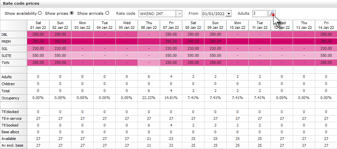Screen dimensions: 337x149
Task: Click the Total summary row label
Action: pyautogui.click(x=13, y=91)
